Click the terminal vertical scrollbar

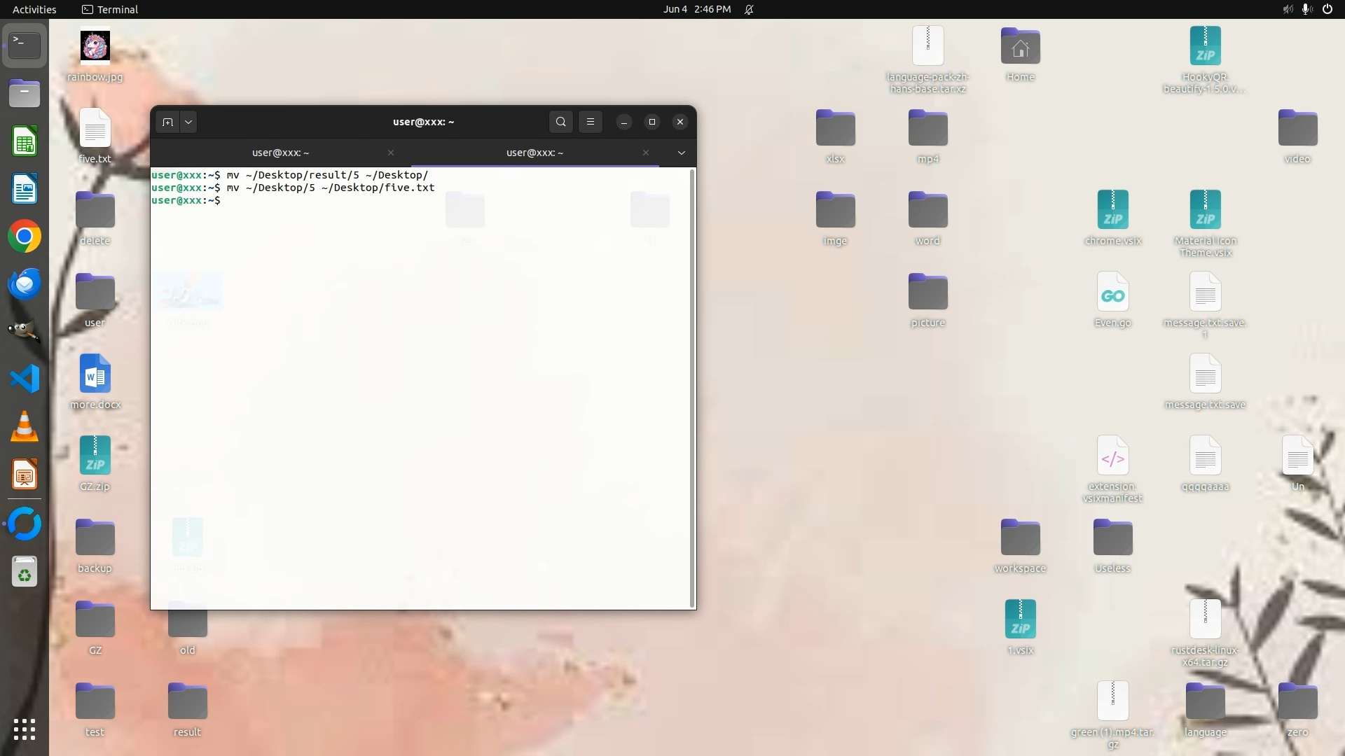click(x=692, y=388)
